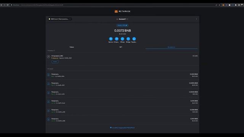The height and width of the screenshot is (137, 244).
Task: Click the MetaMask extension icon in toolbar
Action: point(223,5)
